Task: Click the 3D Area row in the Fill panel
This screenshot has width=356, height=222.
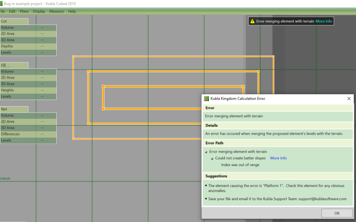Action: [x=28, y=84]
